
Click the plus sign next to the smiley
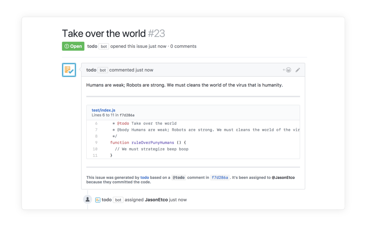tap(284, 70)
